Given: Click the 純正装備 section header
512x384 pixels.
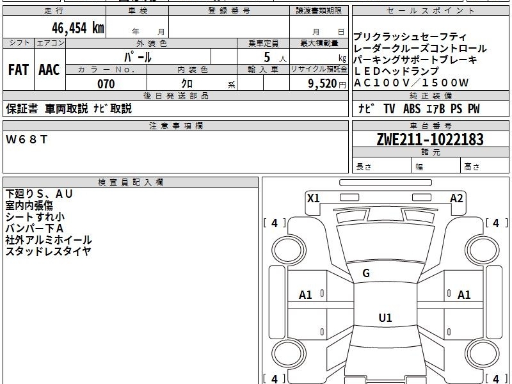Looking at the screenshot, I should [430, 96].
